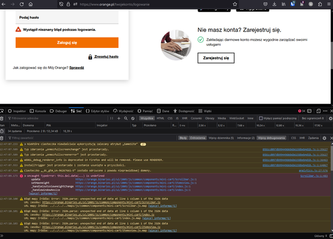This screenshot has width=333, height=239.
Task: Click the Zarejestruj się button
Action: pos(216,58)
